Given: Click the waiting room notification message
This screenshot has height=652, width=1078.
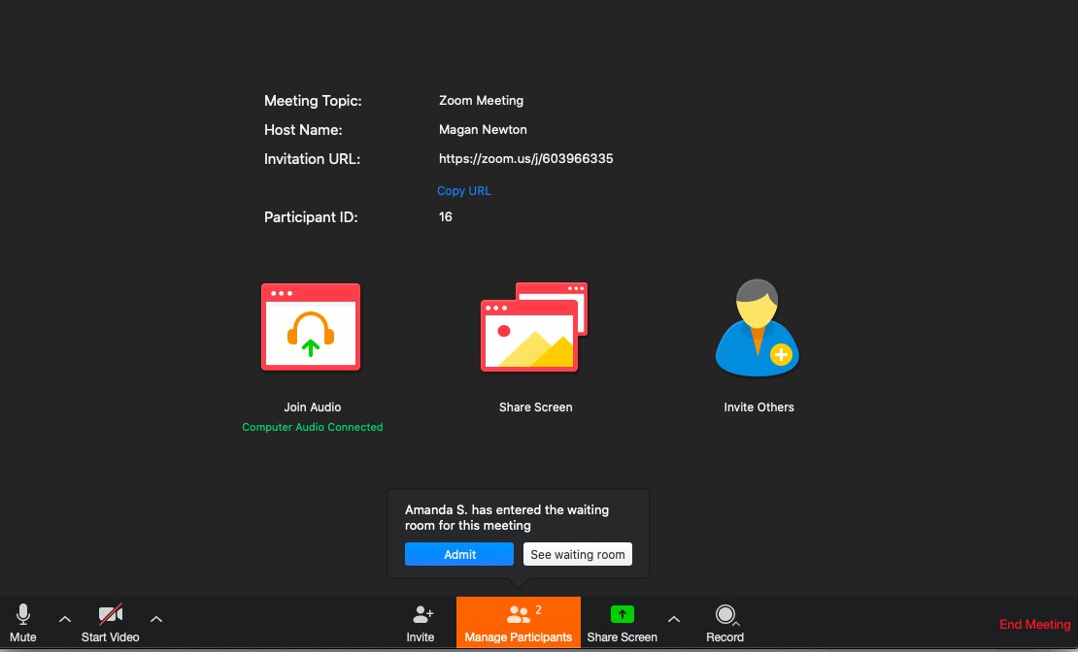Looking at the screenshot, I should [507, 518].
